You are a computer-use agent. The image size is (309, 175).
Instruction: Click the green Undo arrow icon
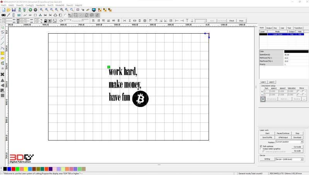pos(31,10)
